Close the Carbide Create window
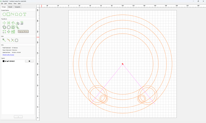Viewport: 206px width, 123px height. click(x=203, y=1)
